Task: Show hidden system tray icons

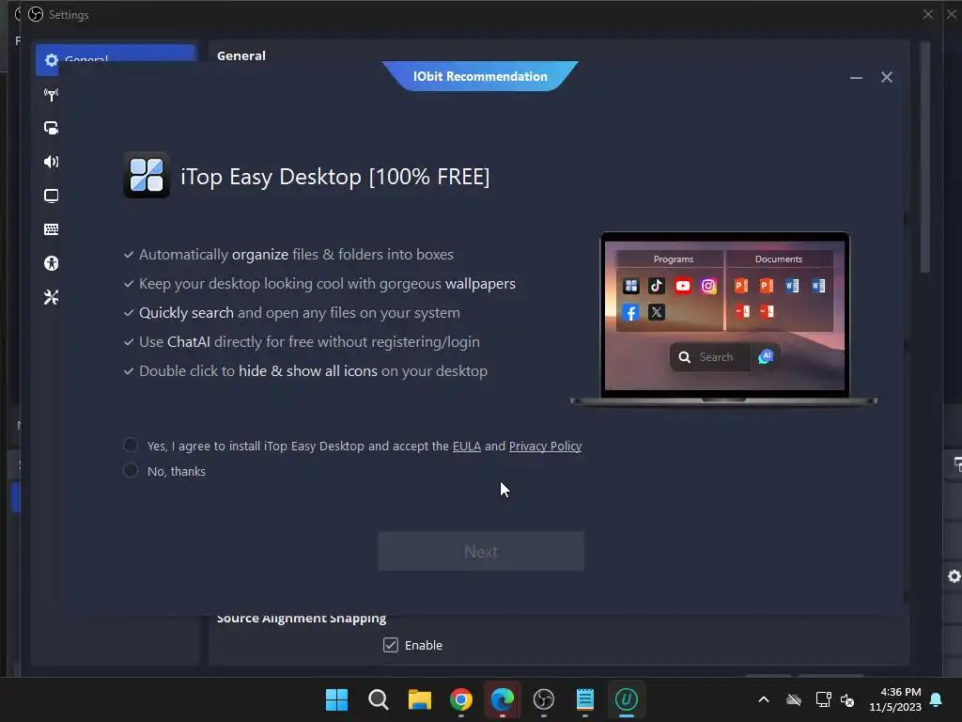Action: (x=763, y=699)
